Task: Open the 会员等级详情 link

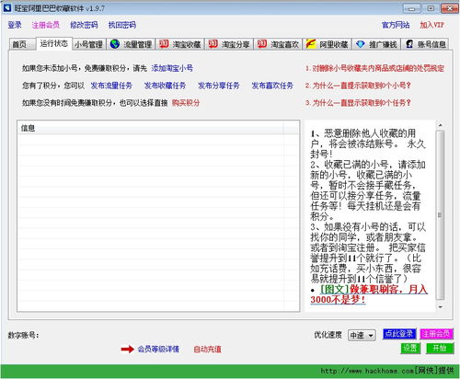Action: click(158, 349)
